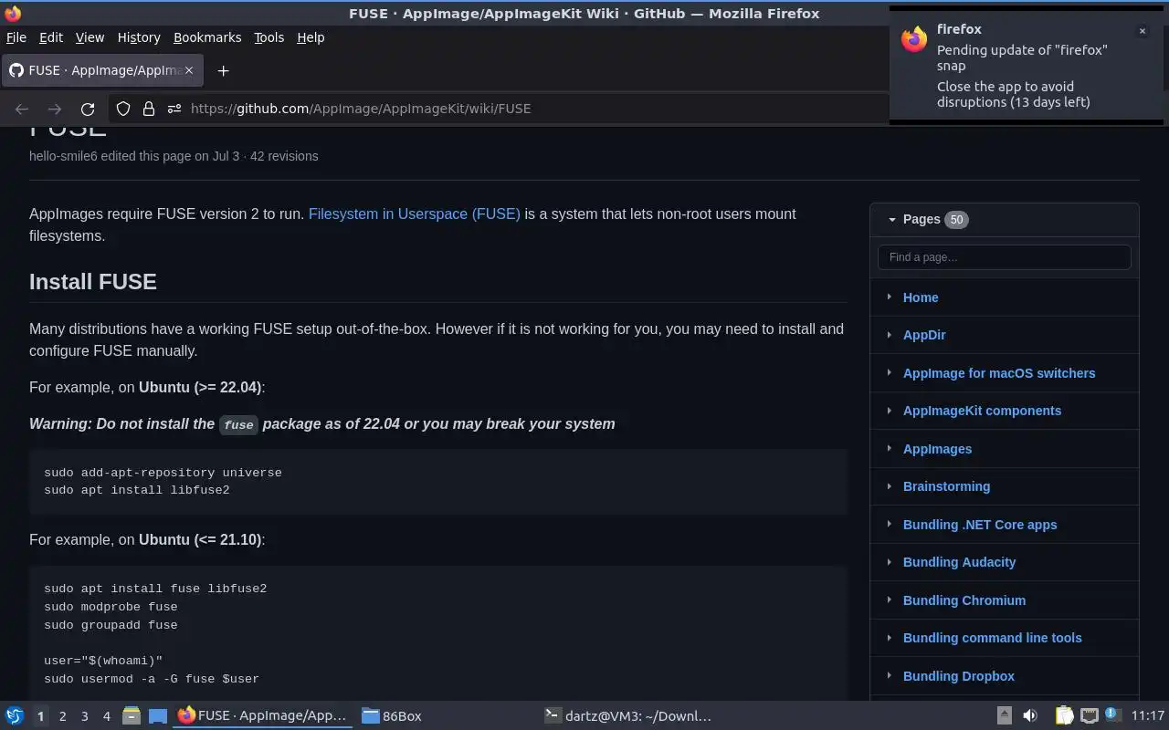Click the network connection tray icon
The image size is (1169, 730).
click(x=1089, y=716)
